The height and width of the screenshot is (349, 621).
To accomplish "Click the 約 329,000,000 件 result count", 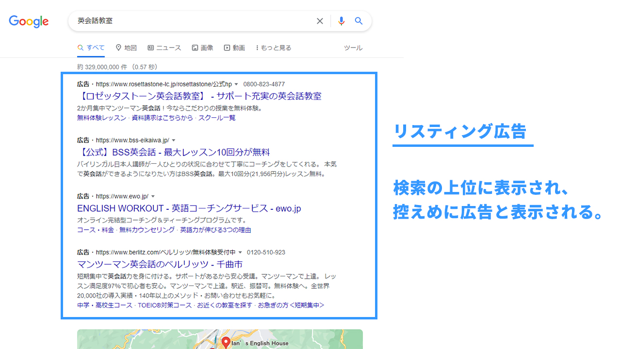I will (x=101, y=67).
